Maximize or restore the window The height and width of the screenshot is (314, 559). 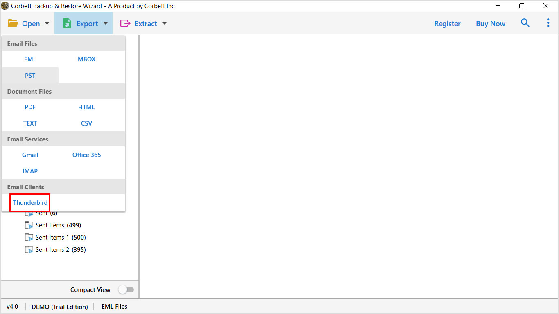coord(522,6)
